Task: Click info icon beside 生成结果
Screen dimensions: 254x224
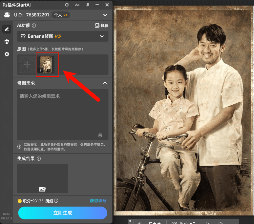Action: [x=39, y=159]
